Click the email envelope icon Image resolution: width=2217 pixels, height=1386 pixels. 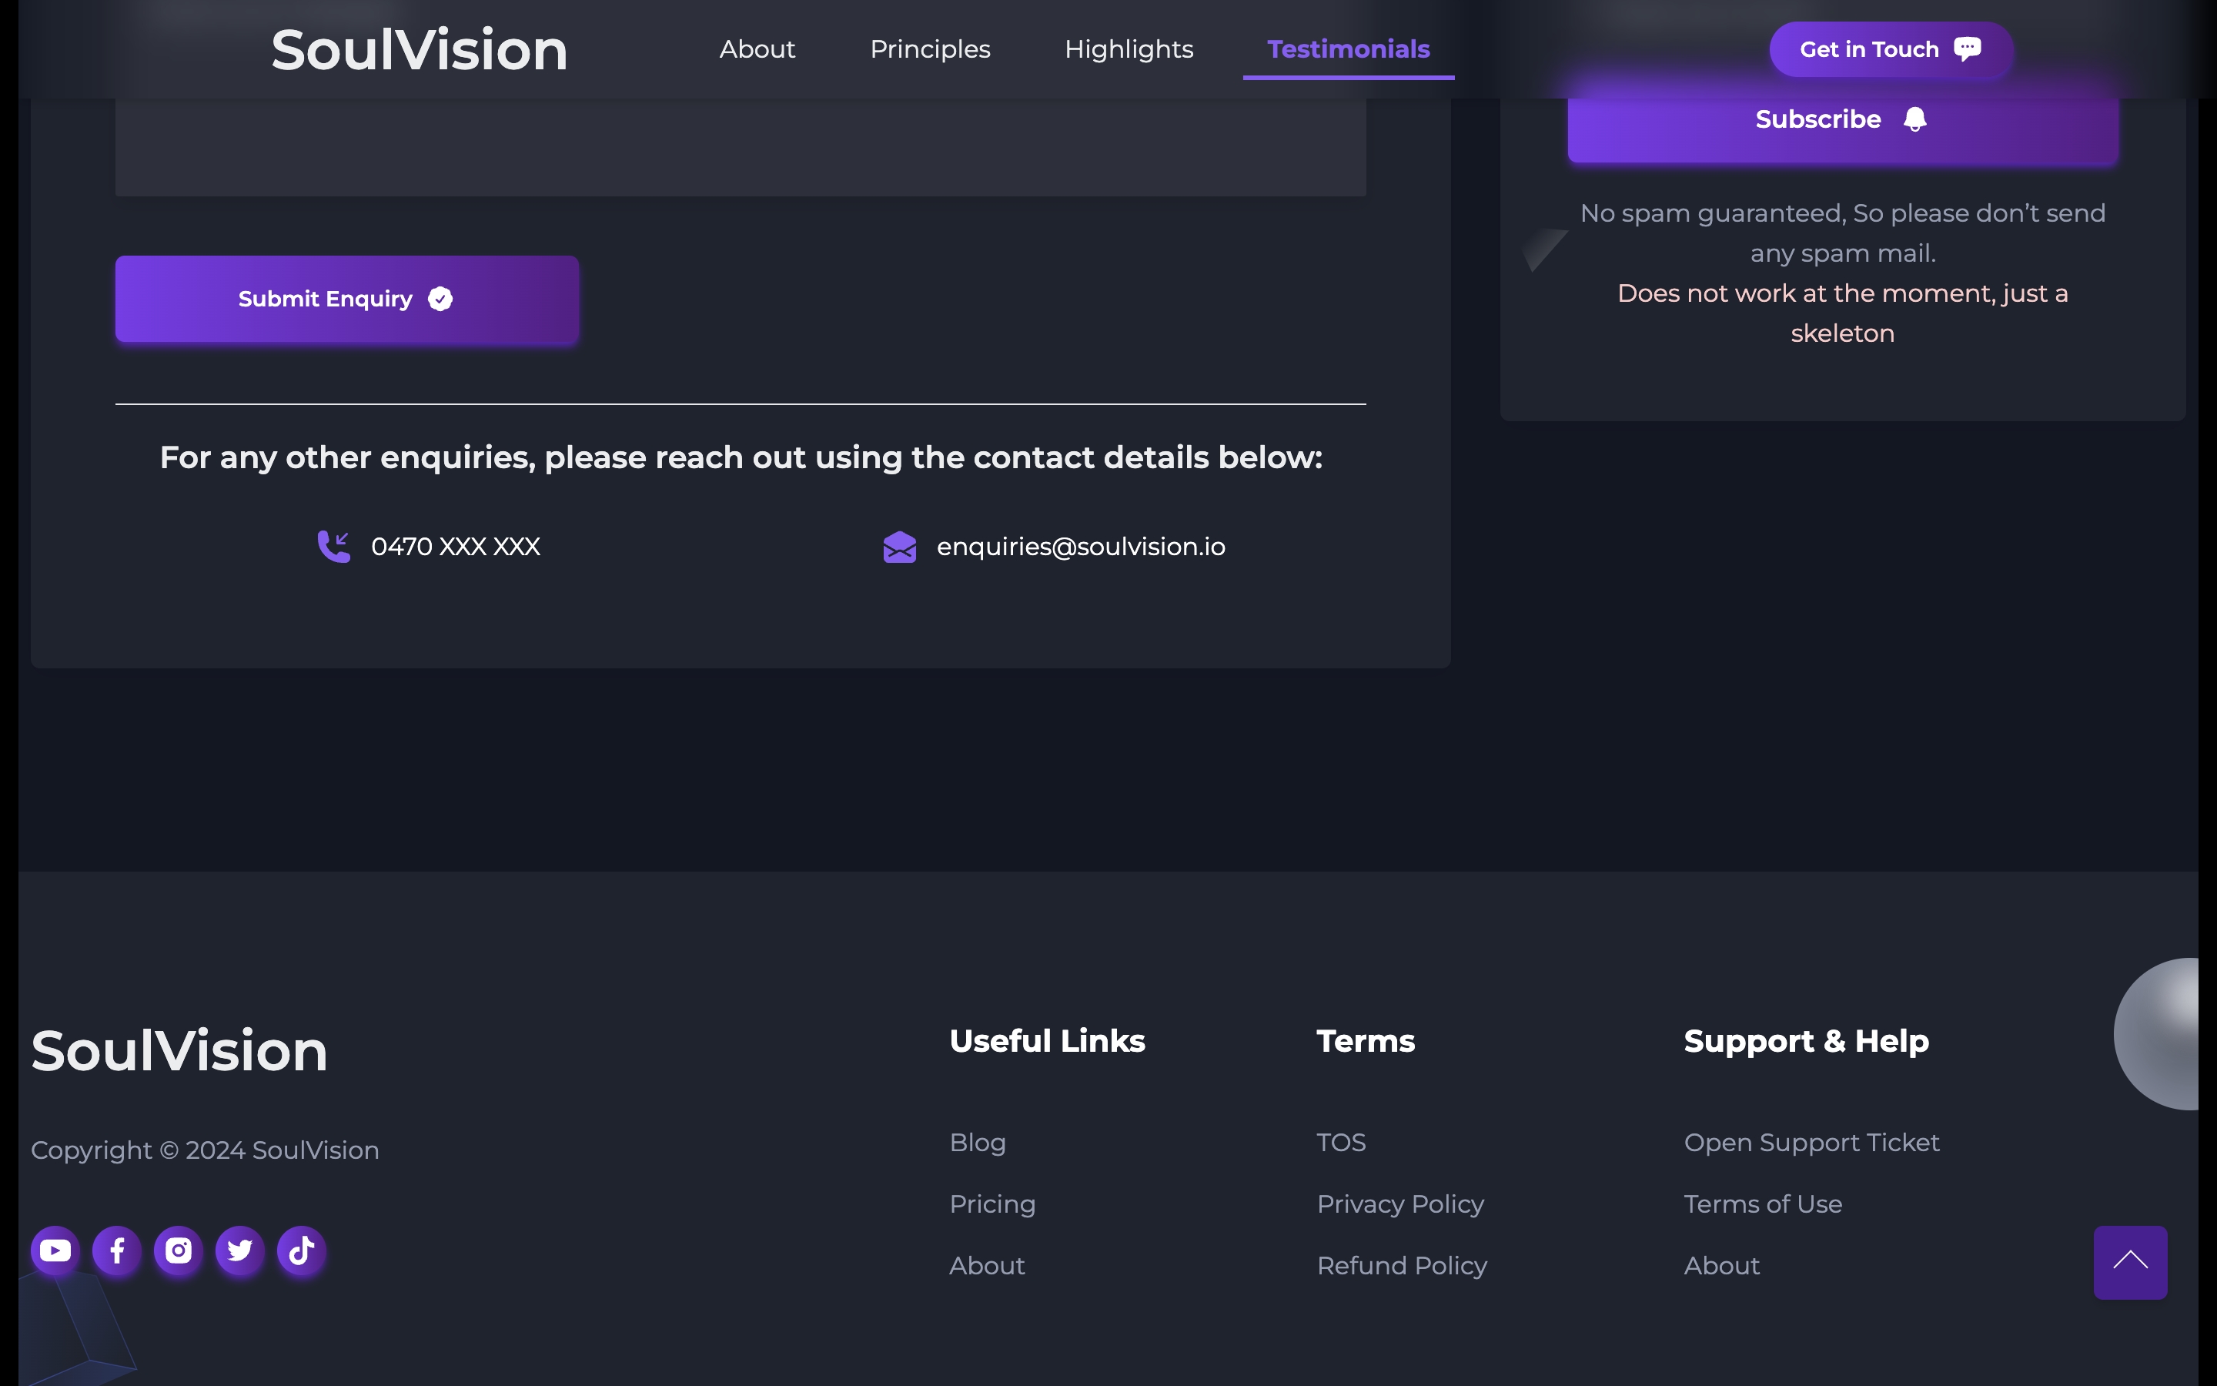click(x=898, y=546)
